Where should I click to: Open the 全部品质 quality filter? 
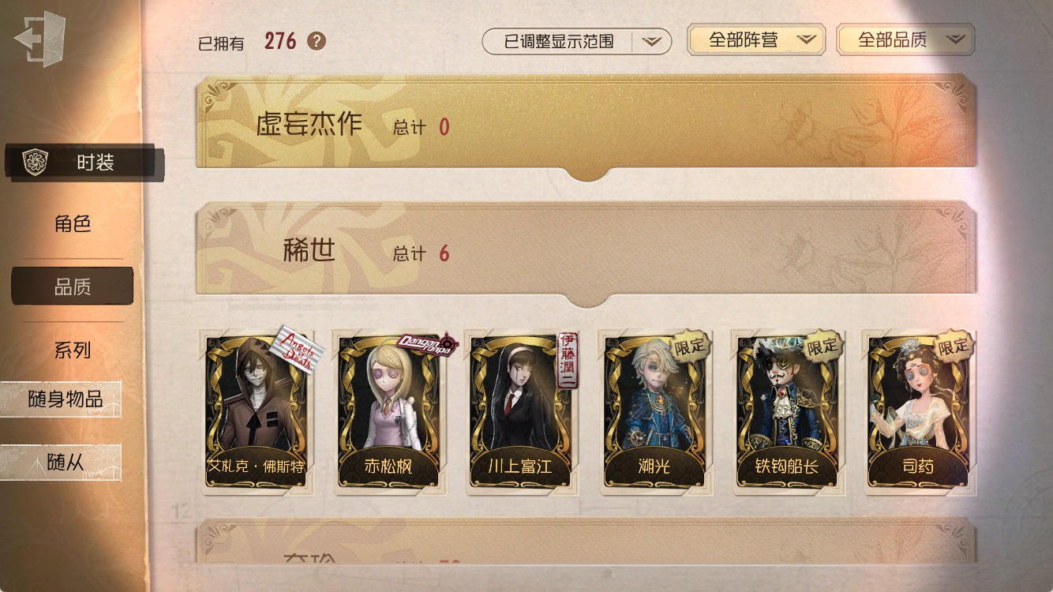(x=905, y=39)
